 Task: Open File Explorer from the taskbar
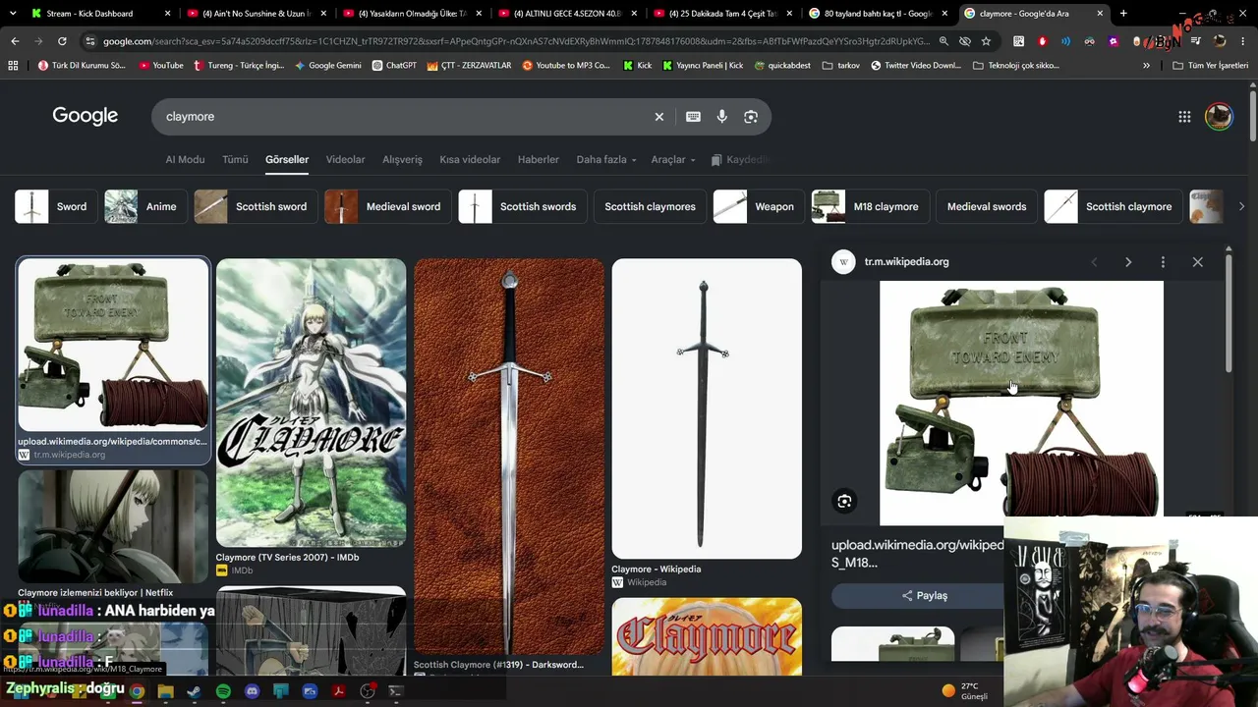[x=166, y=691]
